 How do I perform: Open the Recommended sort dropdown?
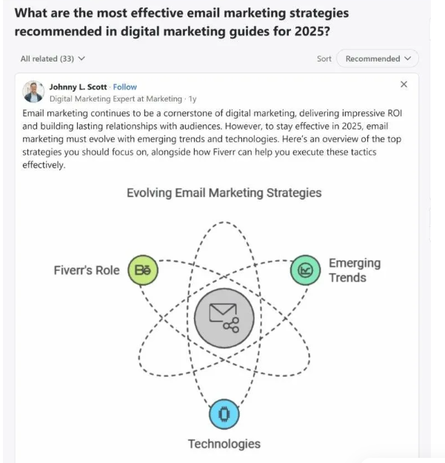[x=377, y=59]
